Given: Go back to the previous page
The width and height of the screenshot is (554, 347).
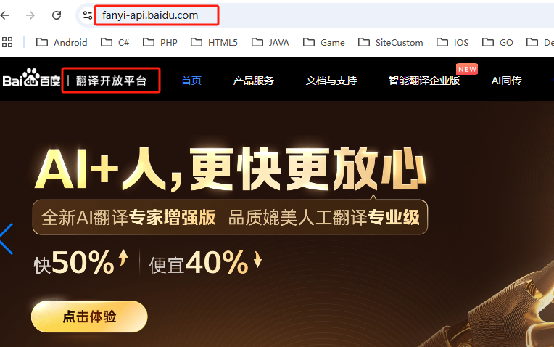Looking at the screenshot, I should click(4, 15).
